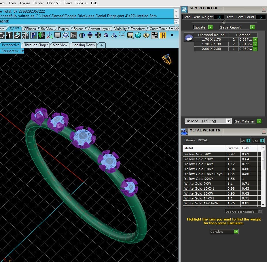Click the Total Gem Weight value field
267x262 pixels.
[219, 17]
